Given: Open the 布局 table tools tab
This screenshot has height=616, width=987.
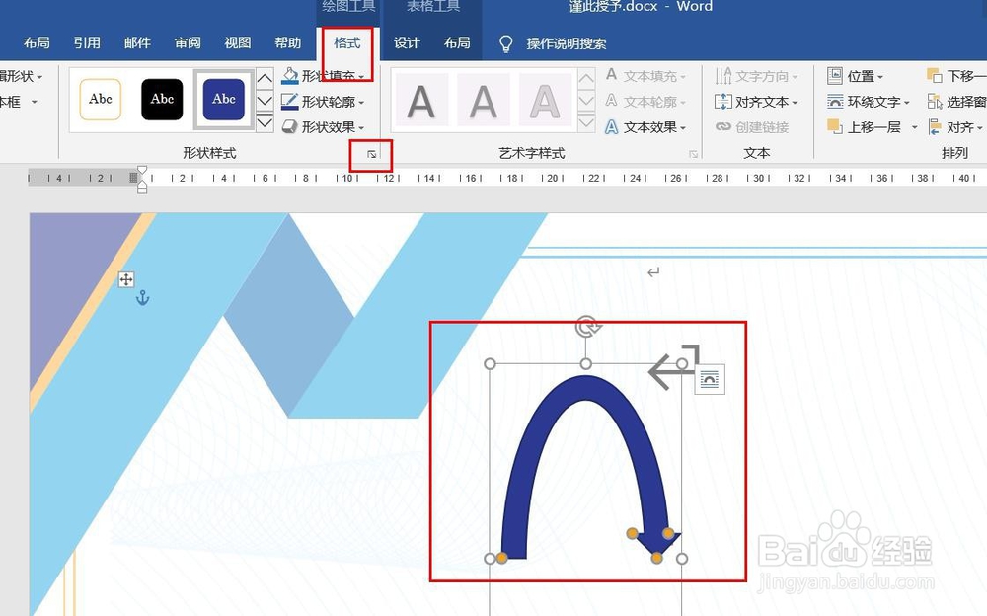Looking at the screenshot, I should (x=457, y=42).
